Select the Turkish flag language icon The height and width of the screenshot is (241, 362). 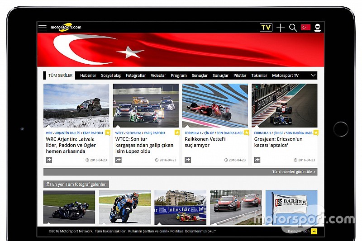[x=306, y=28]
